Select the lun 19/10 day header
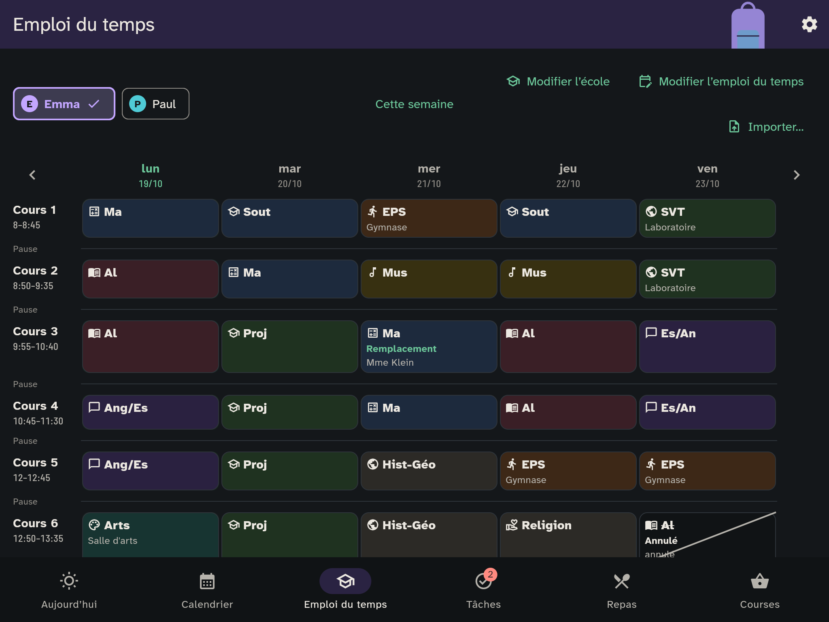 click(x=151, y=176)
